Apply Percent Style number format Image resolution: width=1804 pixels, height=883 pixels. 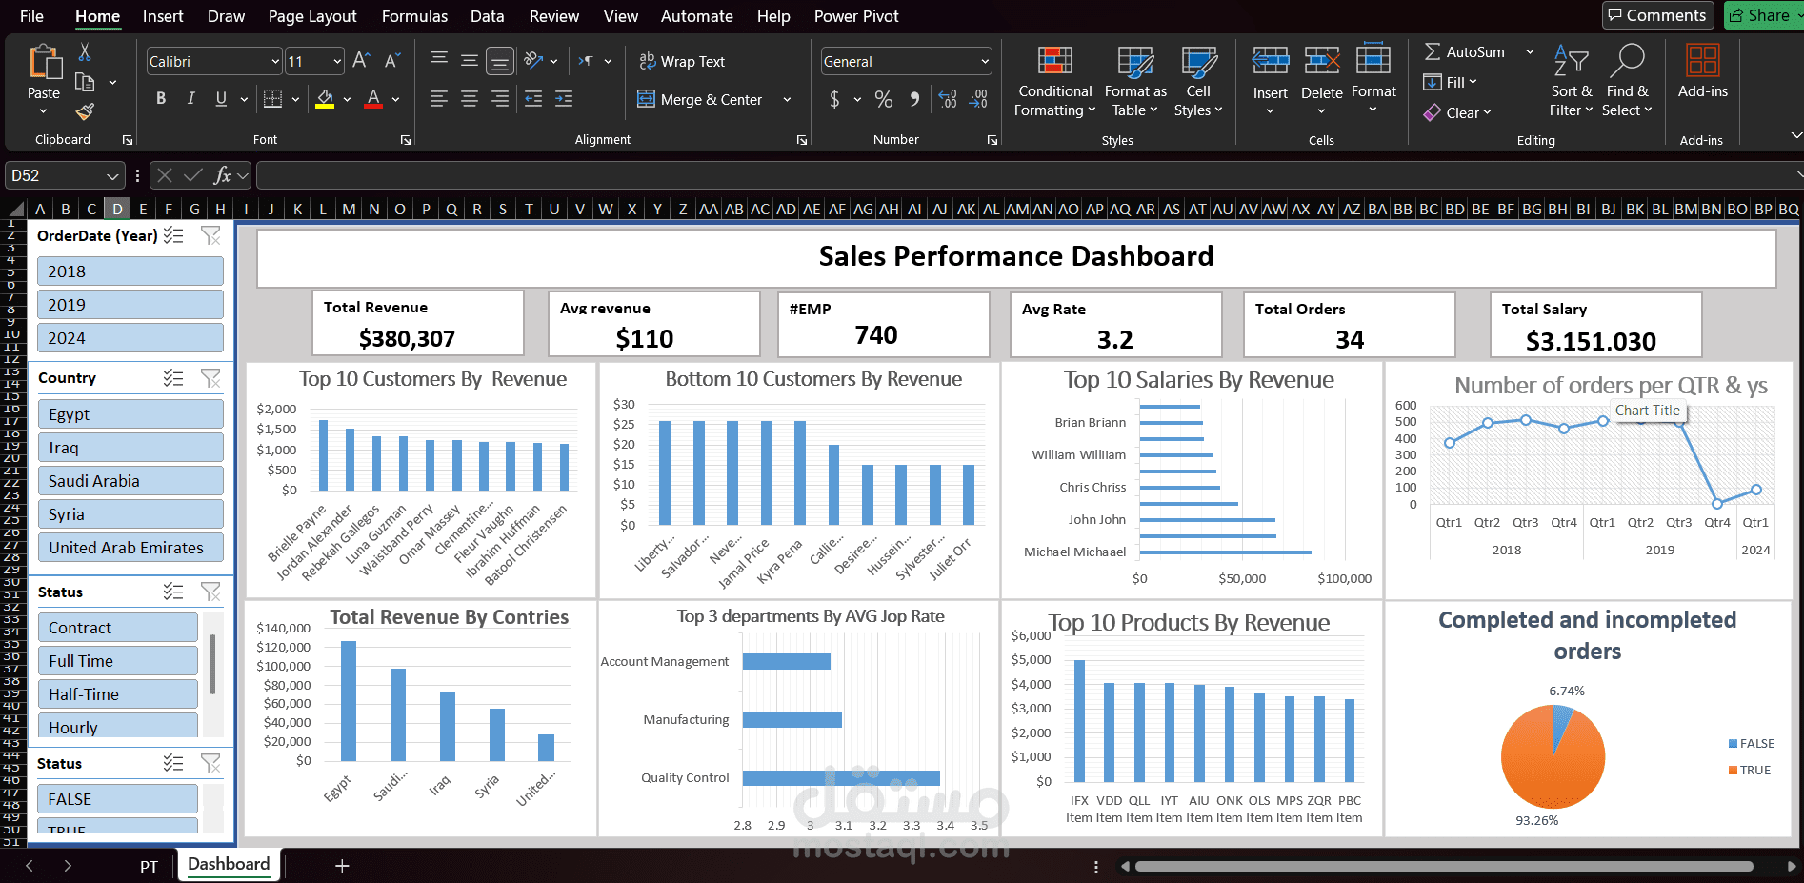point(884,99)
